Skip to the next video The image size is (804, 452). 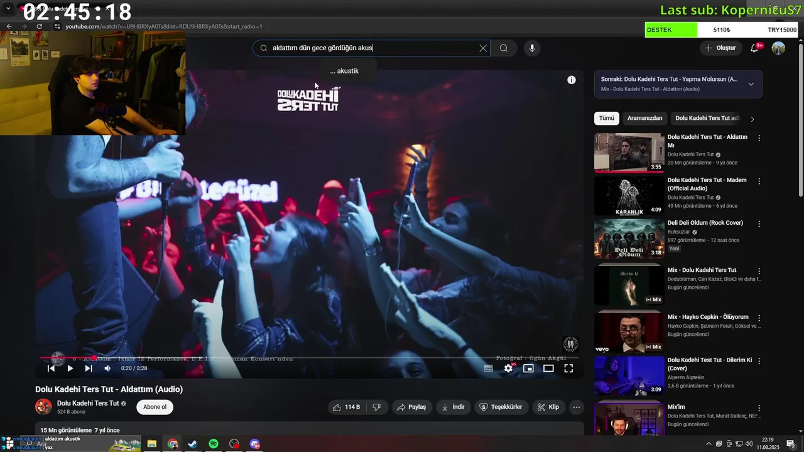click(x=89, y=369)
